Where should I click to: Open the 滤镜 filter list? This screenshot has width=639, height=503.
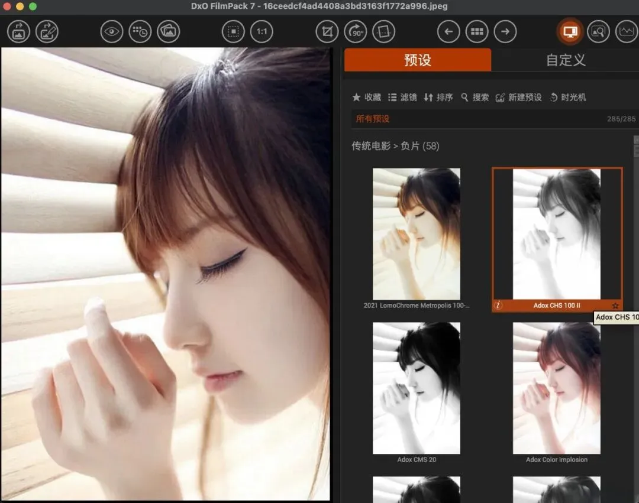point(403,98)
